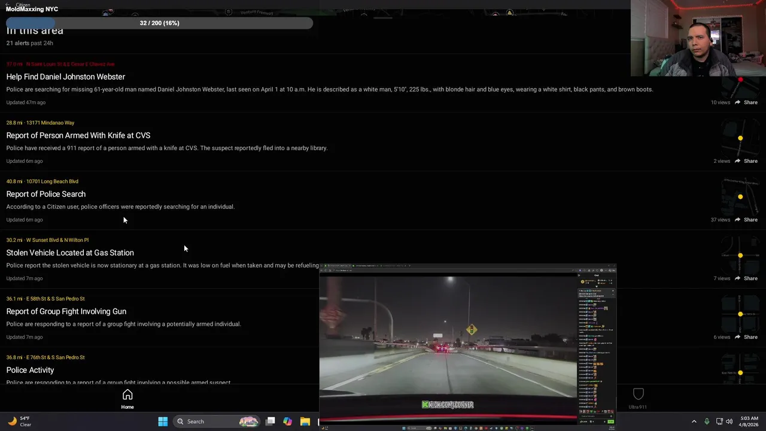Image resolution: width=766 pixels, height=431 pixels.
Task: Share the Group Fight Involving Gun alert
Action: [746, 337]
